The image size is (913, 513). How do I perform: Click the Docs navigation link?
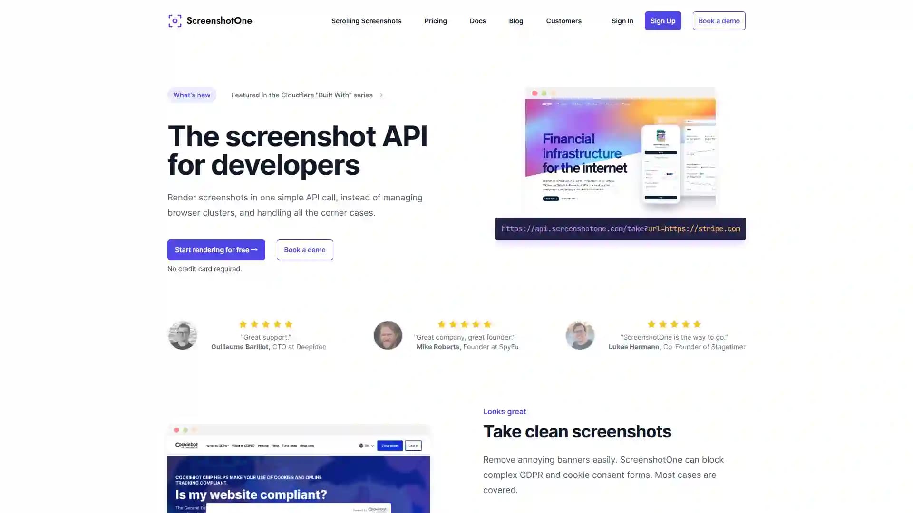(478, 21)
